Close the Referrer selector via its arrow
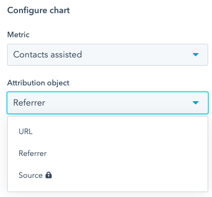Image resolution: width=212 pixels, height=197 pixels. [x=196, y=103]
